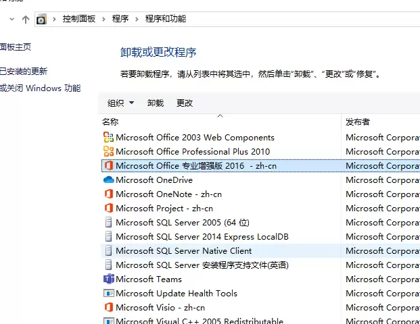This screenshot has width=420, height=324.
Task: Click 控制面板 in the address breadcrumb
Action: click(x=79, y=19)
